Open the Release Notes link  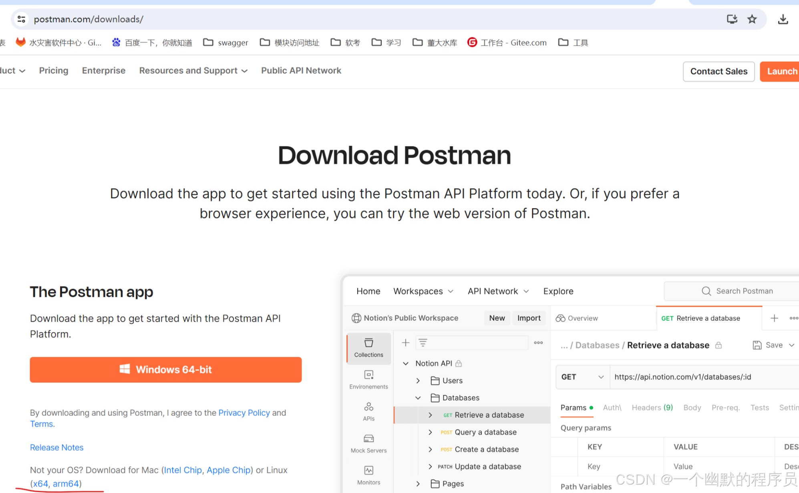click(56, 447)
